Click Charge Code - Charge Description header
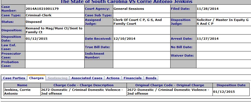 click(x=83, y=85)
